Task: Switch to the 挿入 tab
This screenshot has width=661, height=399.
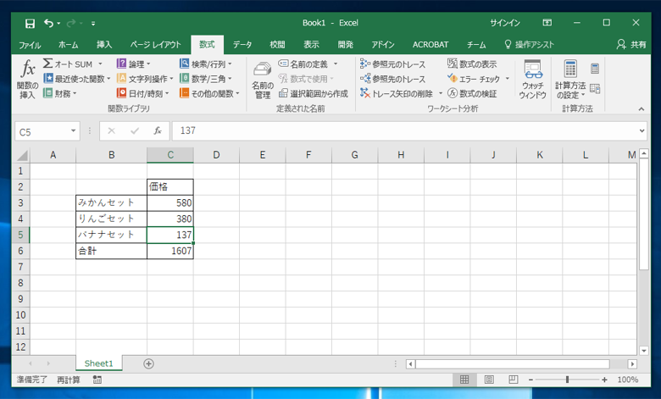Action: point(103,45)
